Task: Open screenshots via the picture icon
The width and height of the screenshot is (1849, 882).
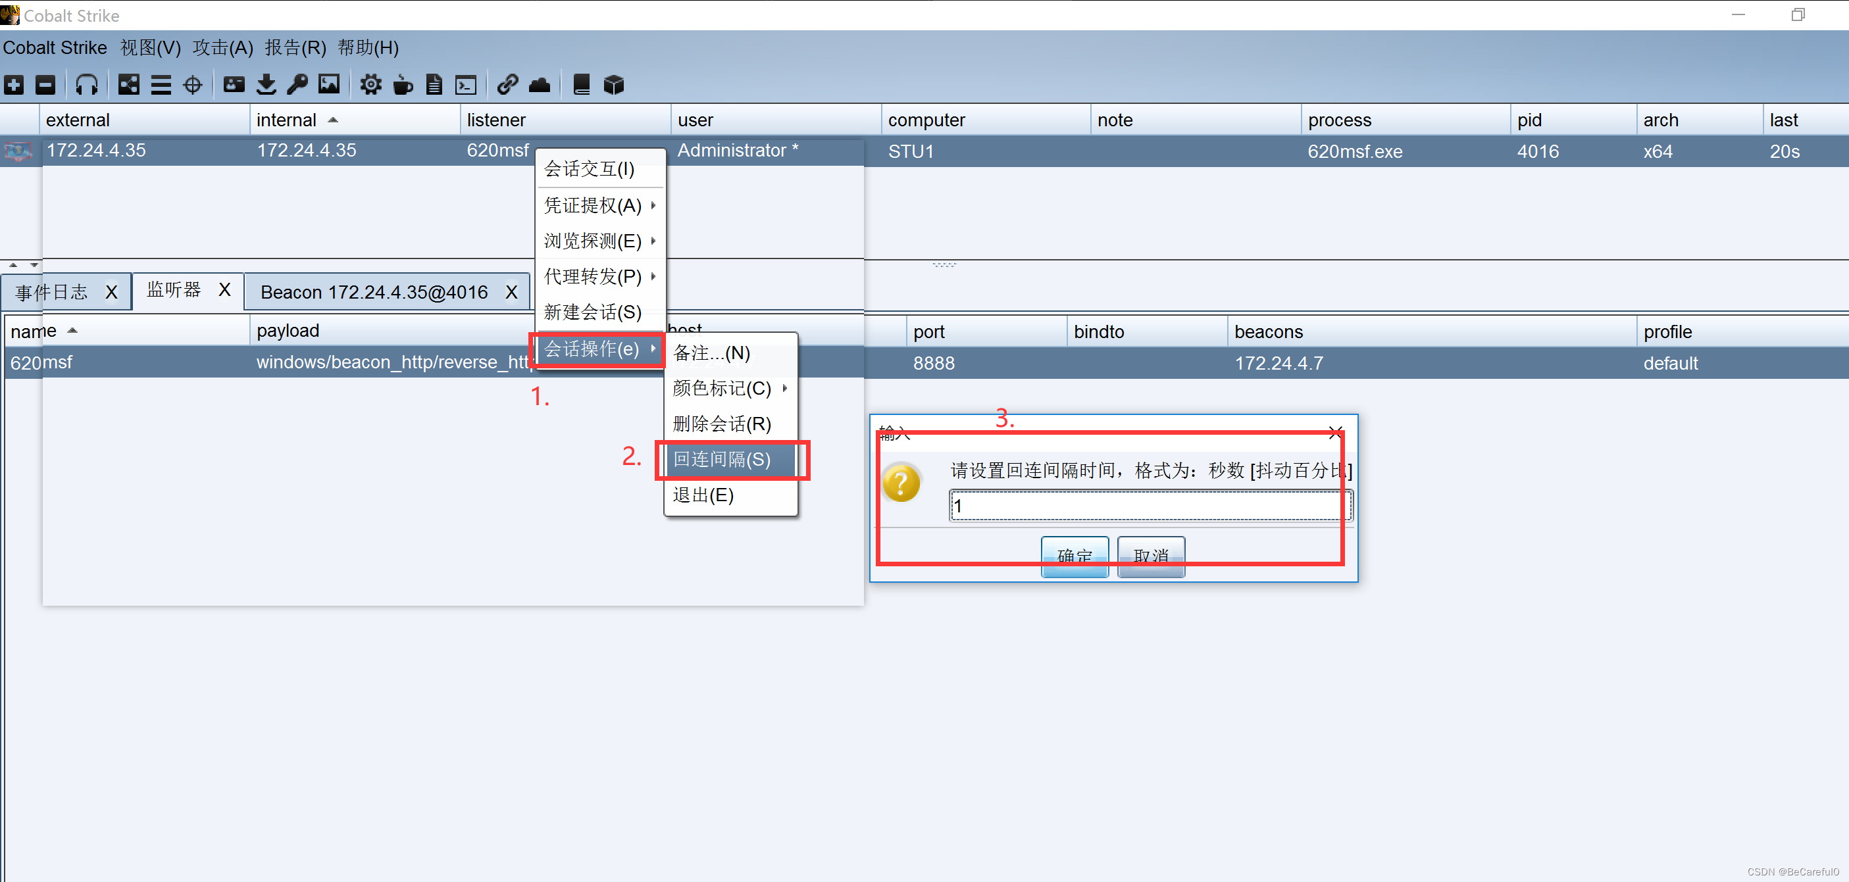Action: tap(330, 85)
